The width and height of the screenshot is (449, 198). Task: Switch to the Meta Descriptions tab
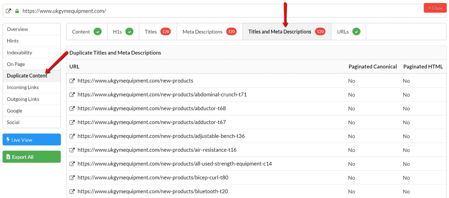(x=210, y=32)
